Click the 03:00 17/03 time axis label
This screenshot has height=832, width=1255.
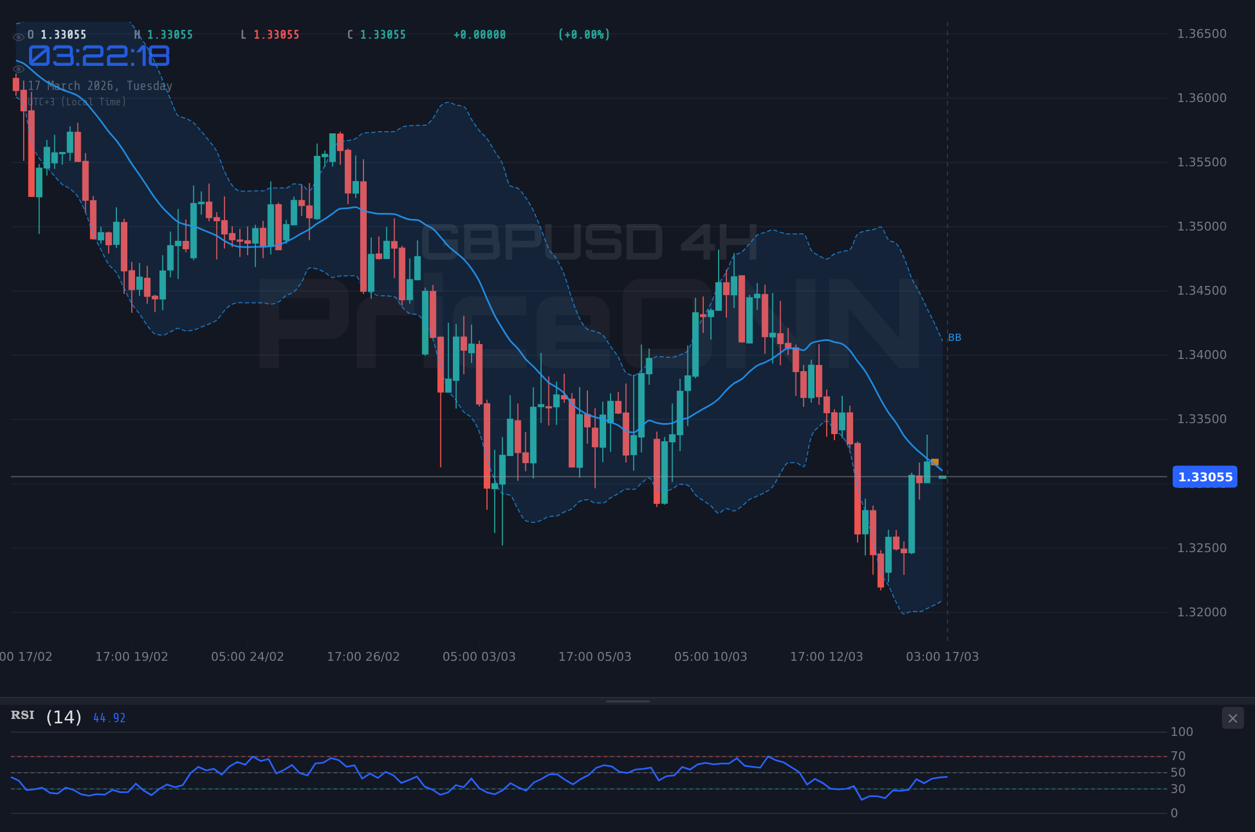[x=944, y=656]
